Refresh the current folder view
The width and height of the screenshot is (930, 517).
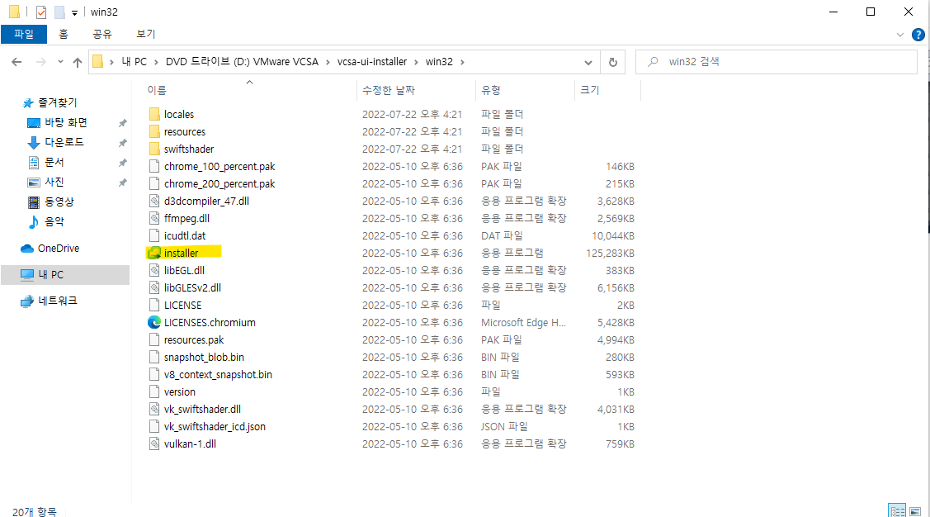pyautogui.click(x=612, y=62)
